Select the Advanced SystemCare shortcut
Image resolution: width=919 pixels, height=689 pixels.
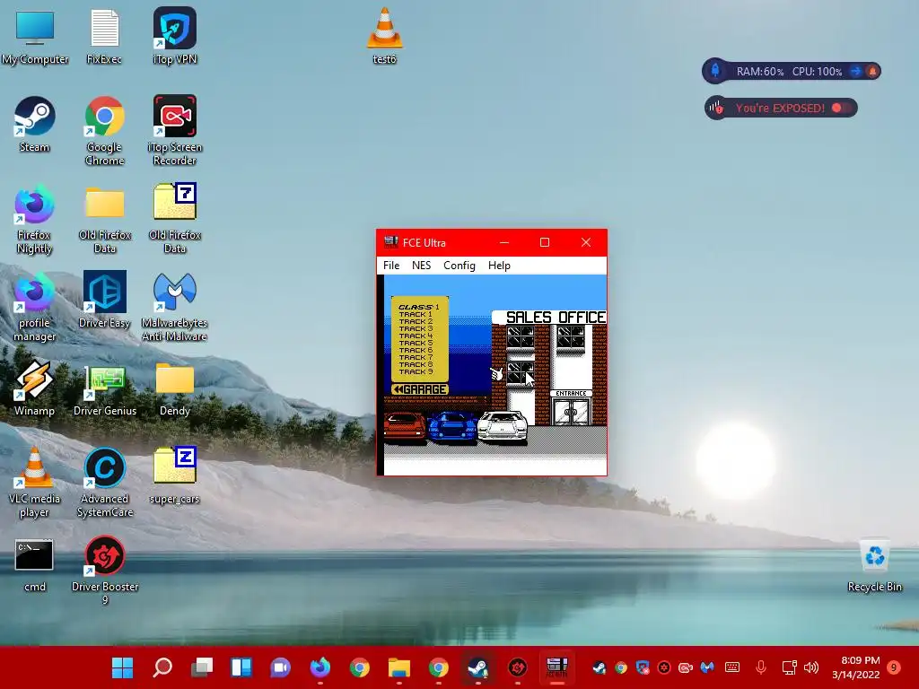pos(104,483)
